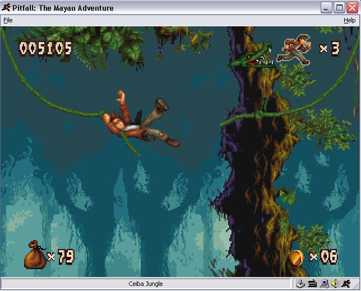Open the Help menu
The width and height of the screenshot is (361, 291).
pos(349,20)
